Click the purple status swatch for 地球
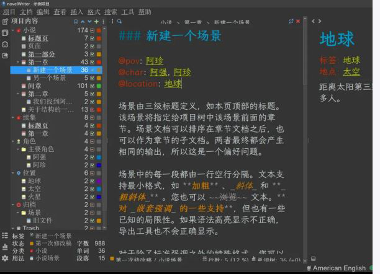Image resolution: width=380 pixels, height=274 pixels. pyautogui.click(x=99, y=181)
